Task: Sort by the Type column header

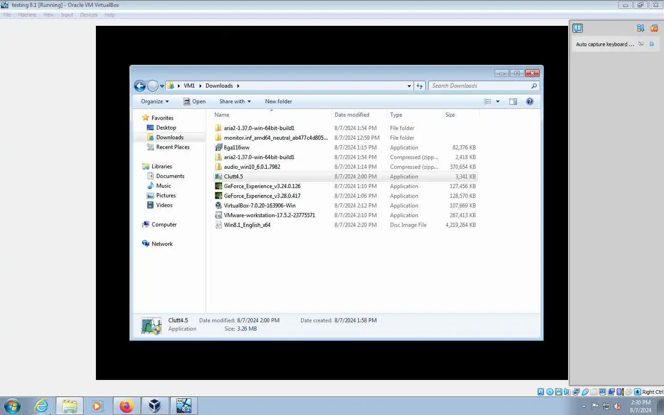Action: pyautogui.click(x=415, y=115)
